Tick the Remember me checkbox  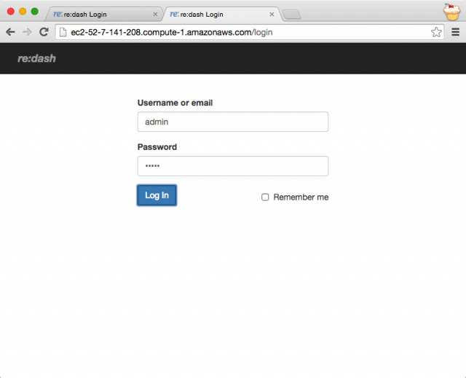(265, 197)
